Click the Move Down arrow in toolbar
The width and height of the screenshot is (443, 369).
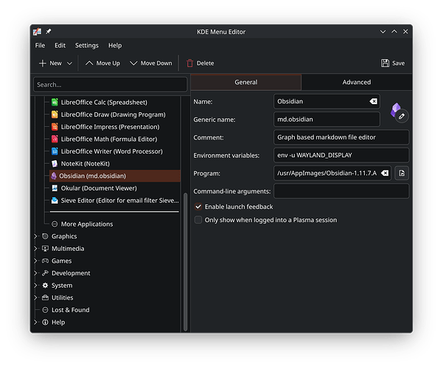pyautogui.click(x=133, y=63)
